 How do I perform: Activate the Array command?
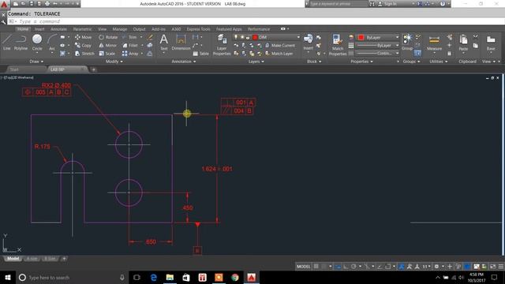[x=130, y=54]
